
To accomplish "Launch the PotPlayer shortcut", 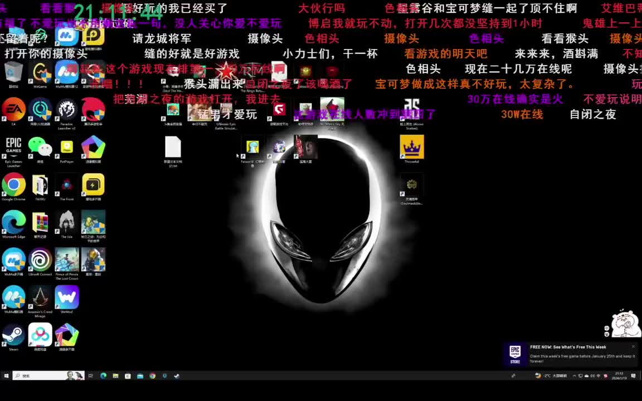I will tap(67, 150).
